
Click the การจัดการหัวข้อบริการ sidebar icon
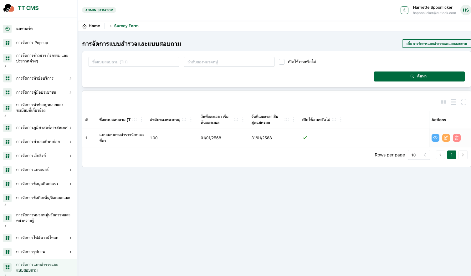click(8, 78)
